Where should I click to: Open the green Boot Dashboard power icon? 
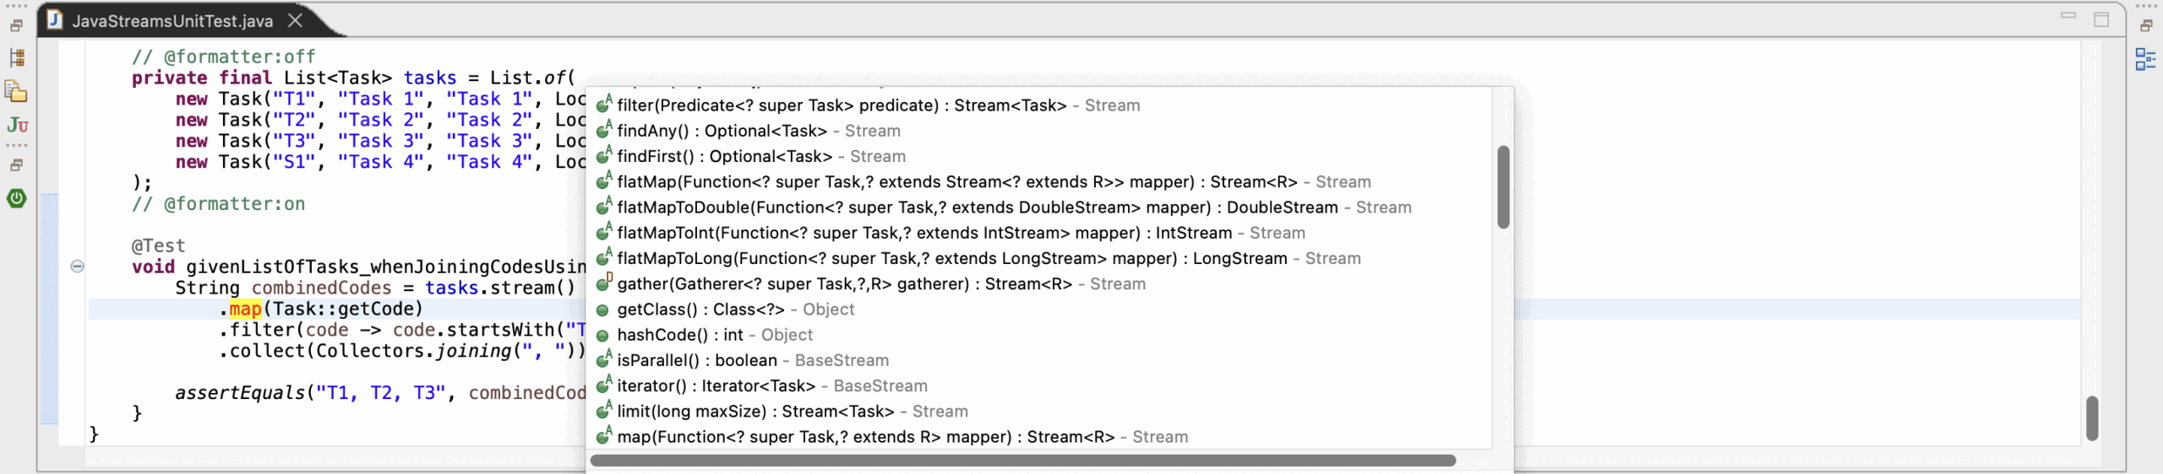coord(17,198)
